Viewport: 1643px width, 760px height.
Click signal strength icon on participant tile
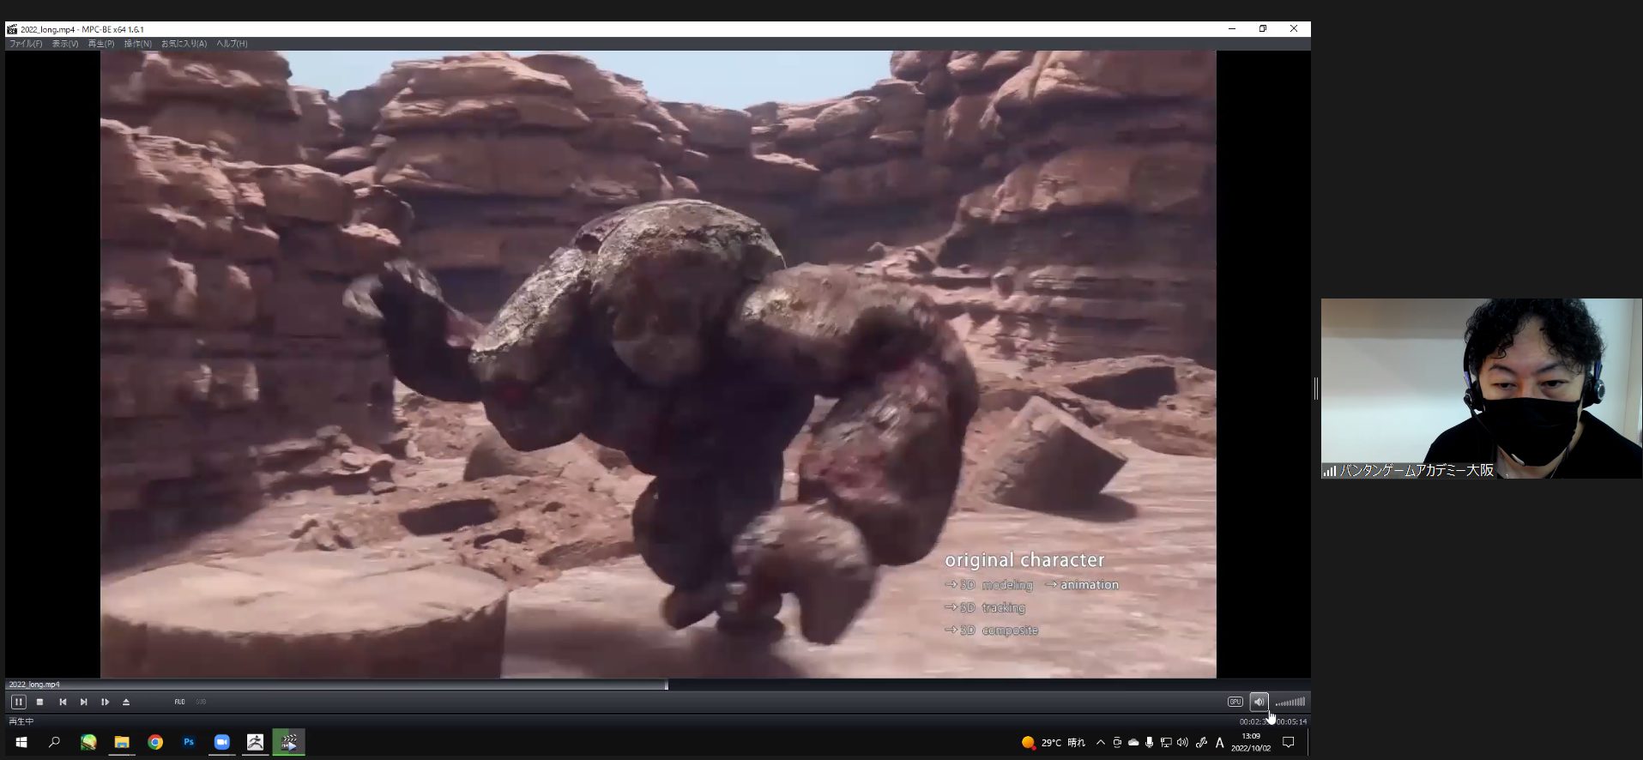pyautogui.click(x=1329, y=471)
